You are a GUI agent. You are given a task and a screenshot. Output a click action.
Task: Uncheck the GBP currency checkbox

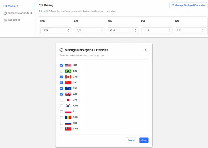pos(61,94)
